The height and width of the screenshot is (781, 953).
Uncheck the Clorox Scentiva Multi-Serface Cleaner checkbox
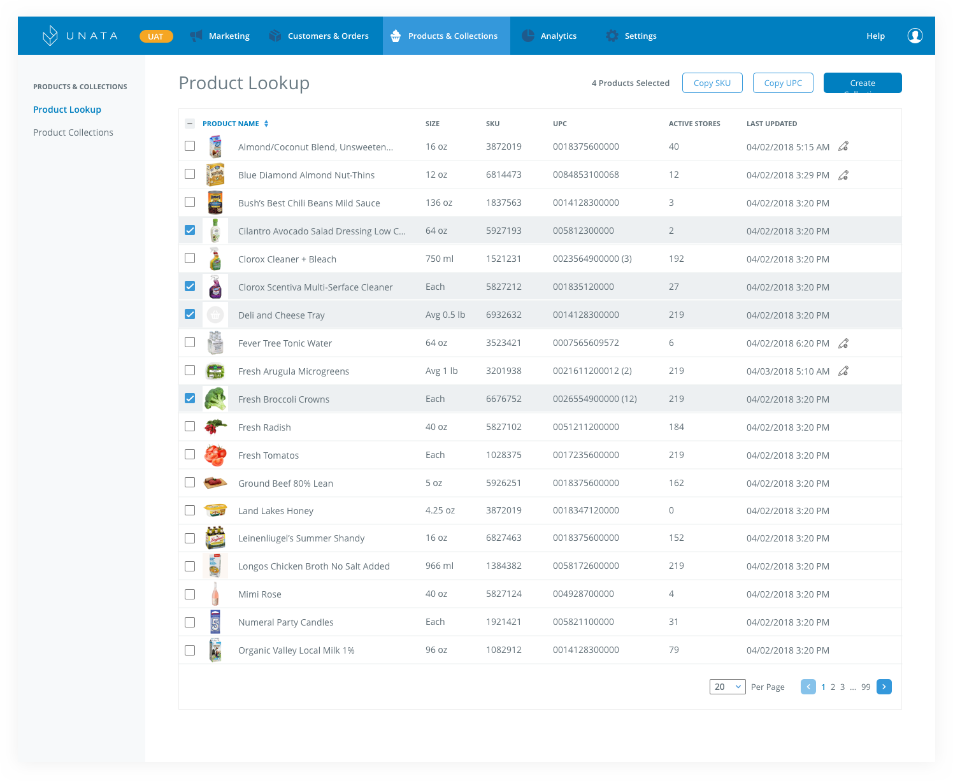(x=190, y=286)
